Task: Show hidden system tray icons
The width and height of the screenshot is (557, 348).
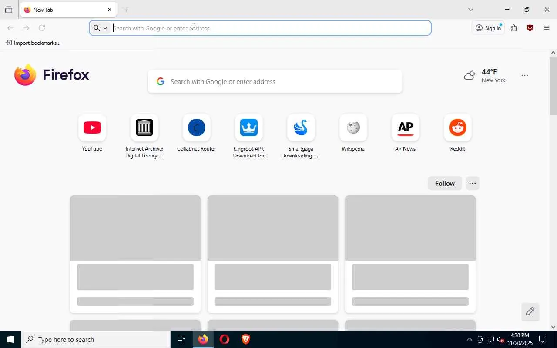Action: [x=469, y=339]
